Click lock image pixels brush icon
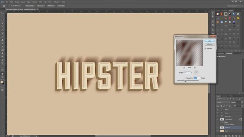 [224, 106]
